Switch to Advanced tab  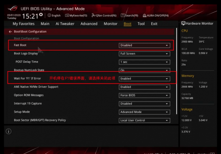click(x=89, y=24)
